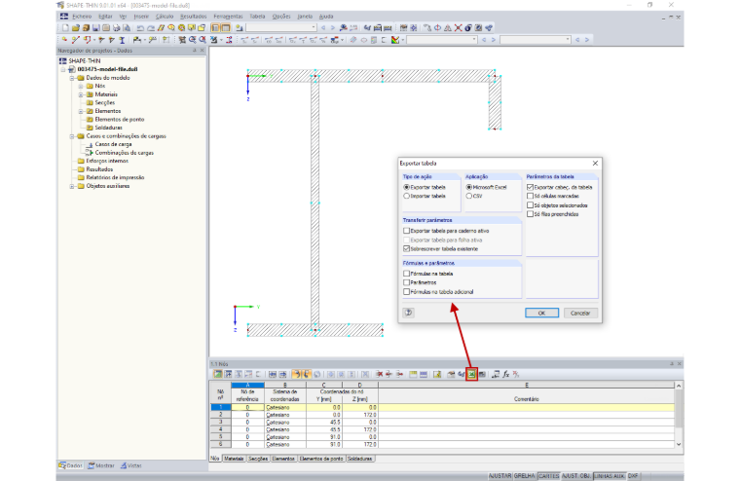Select the Resultados folder in navigator

[x=99, y=169]
